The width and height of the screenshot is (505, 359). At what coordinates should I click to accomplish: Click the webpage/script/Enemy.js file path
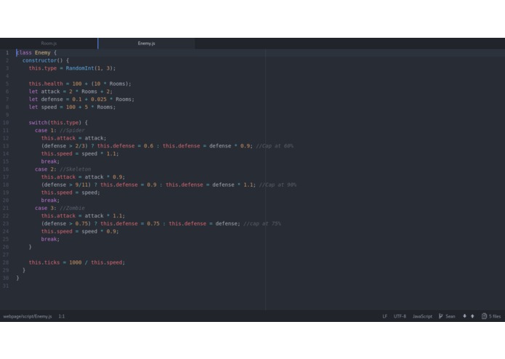[x=28, y=316]
